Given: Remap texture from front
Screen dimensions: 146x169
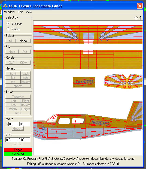Looking at the screenshot, I should (13, 74).
